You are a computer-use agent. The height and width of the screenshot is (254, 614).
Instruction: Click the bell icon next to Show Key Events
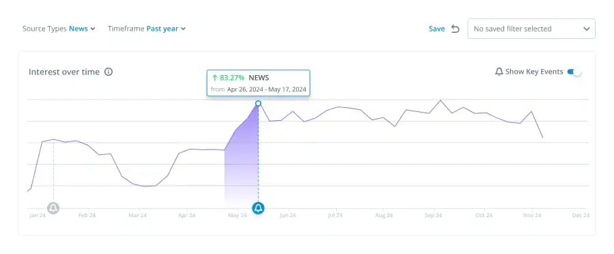coord(499,72)
